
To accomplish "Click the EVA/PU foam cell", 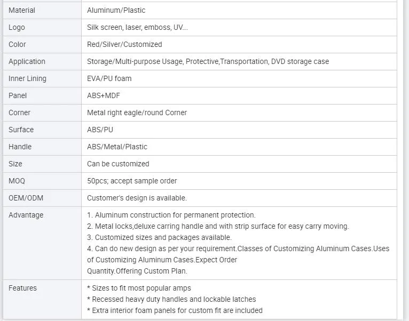I will click(x=239, y=79).
